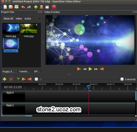
Task: Click the horizontal timeline scrollbar thumb
Action: pos(29,116)
